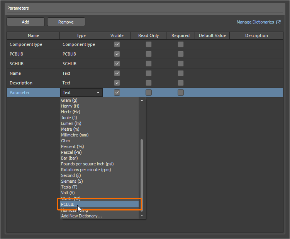
Task: Choose Lumen (lm) from type list
Action: pos(100,123)
